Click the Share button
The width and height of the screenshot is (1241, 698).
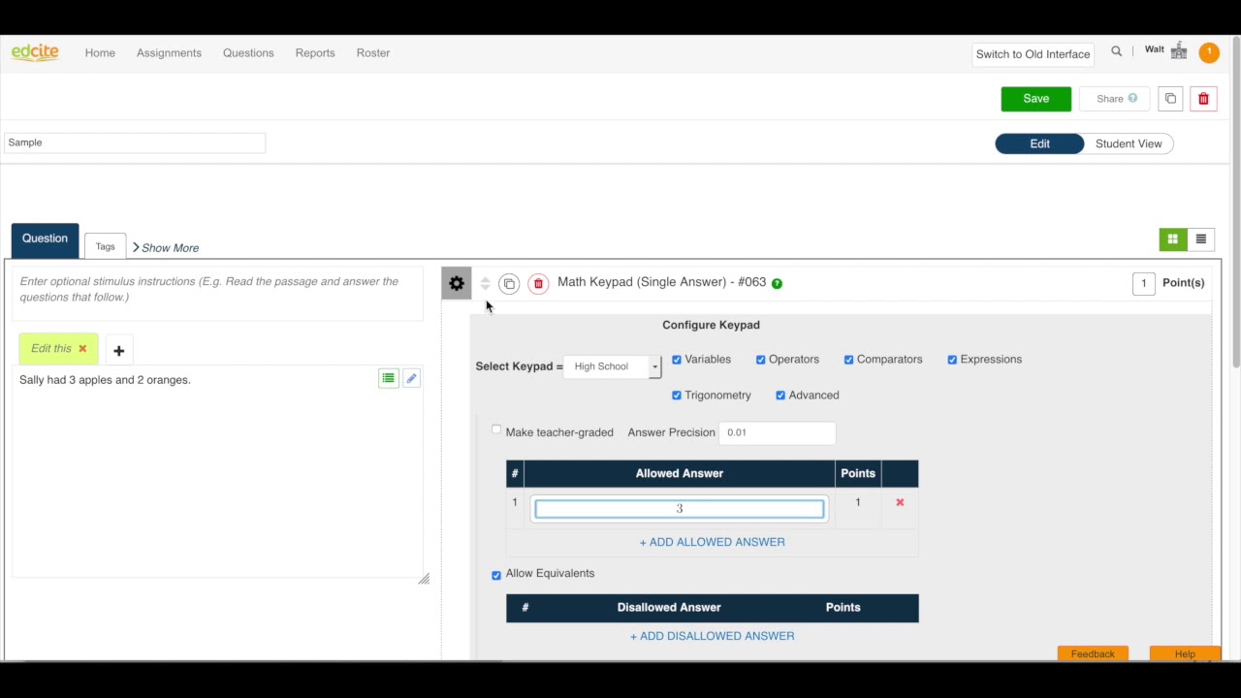[x=1115, y=99]
